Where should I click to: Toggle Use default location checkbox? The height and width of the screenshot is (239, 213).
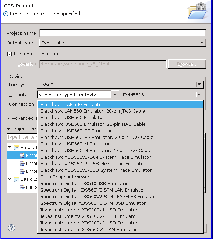(x=9, y=54)
